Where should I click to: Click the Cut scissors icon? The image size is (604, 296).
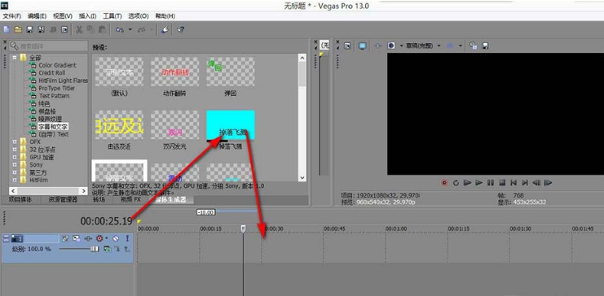pyautogui.click(x=79, y=29)
